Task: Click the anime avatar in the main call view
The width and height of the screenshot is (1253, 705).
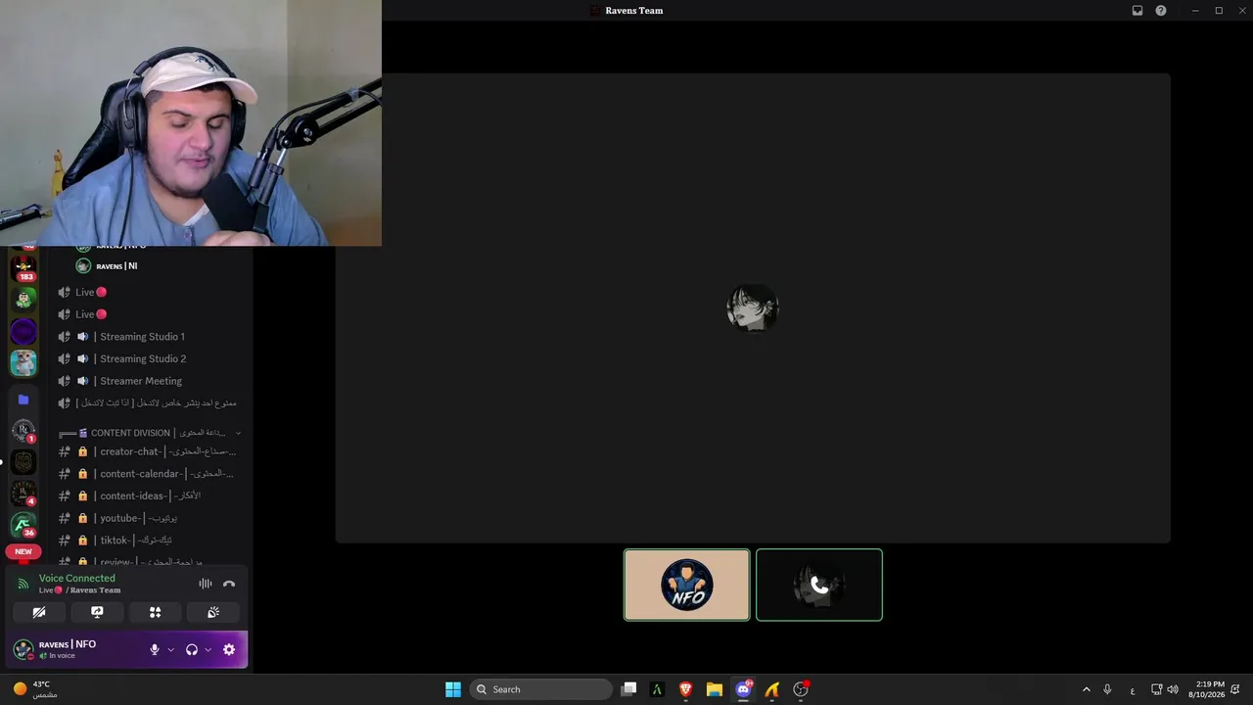Action: [x=753, y=308]
